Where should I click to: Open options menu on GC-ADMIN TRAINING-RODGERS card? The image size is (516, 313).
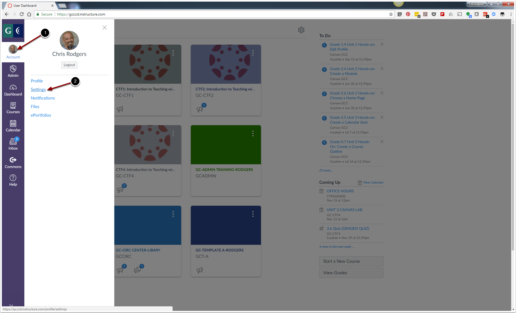point(253,133)
